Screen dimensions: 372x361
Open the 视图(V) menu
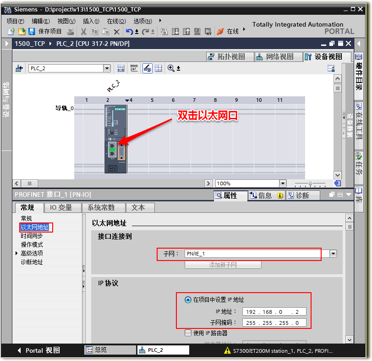[66, 21]
